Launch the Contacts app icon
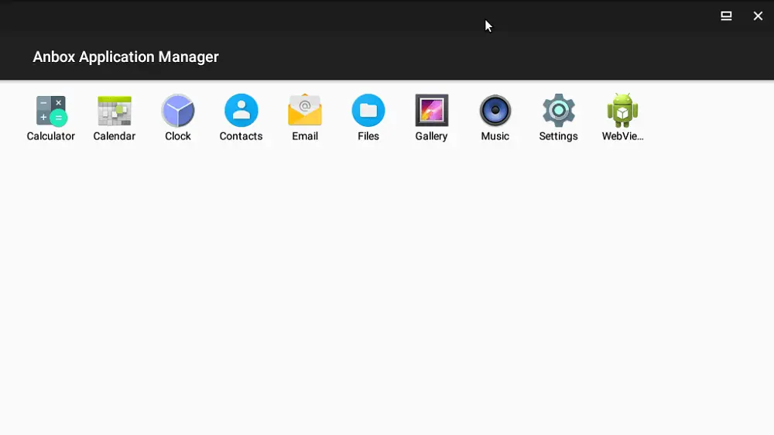Viewport: 774px width, 435px height. (x=241, y=111)
